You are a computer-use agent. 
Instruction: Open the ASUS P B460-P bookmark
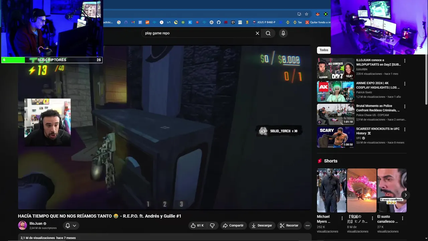point(264,22)
